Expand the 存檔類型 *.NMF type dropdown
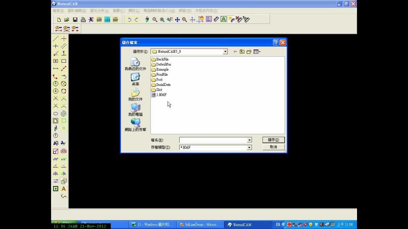The height and width of the screenshot is (229, 408). [250, 148]
